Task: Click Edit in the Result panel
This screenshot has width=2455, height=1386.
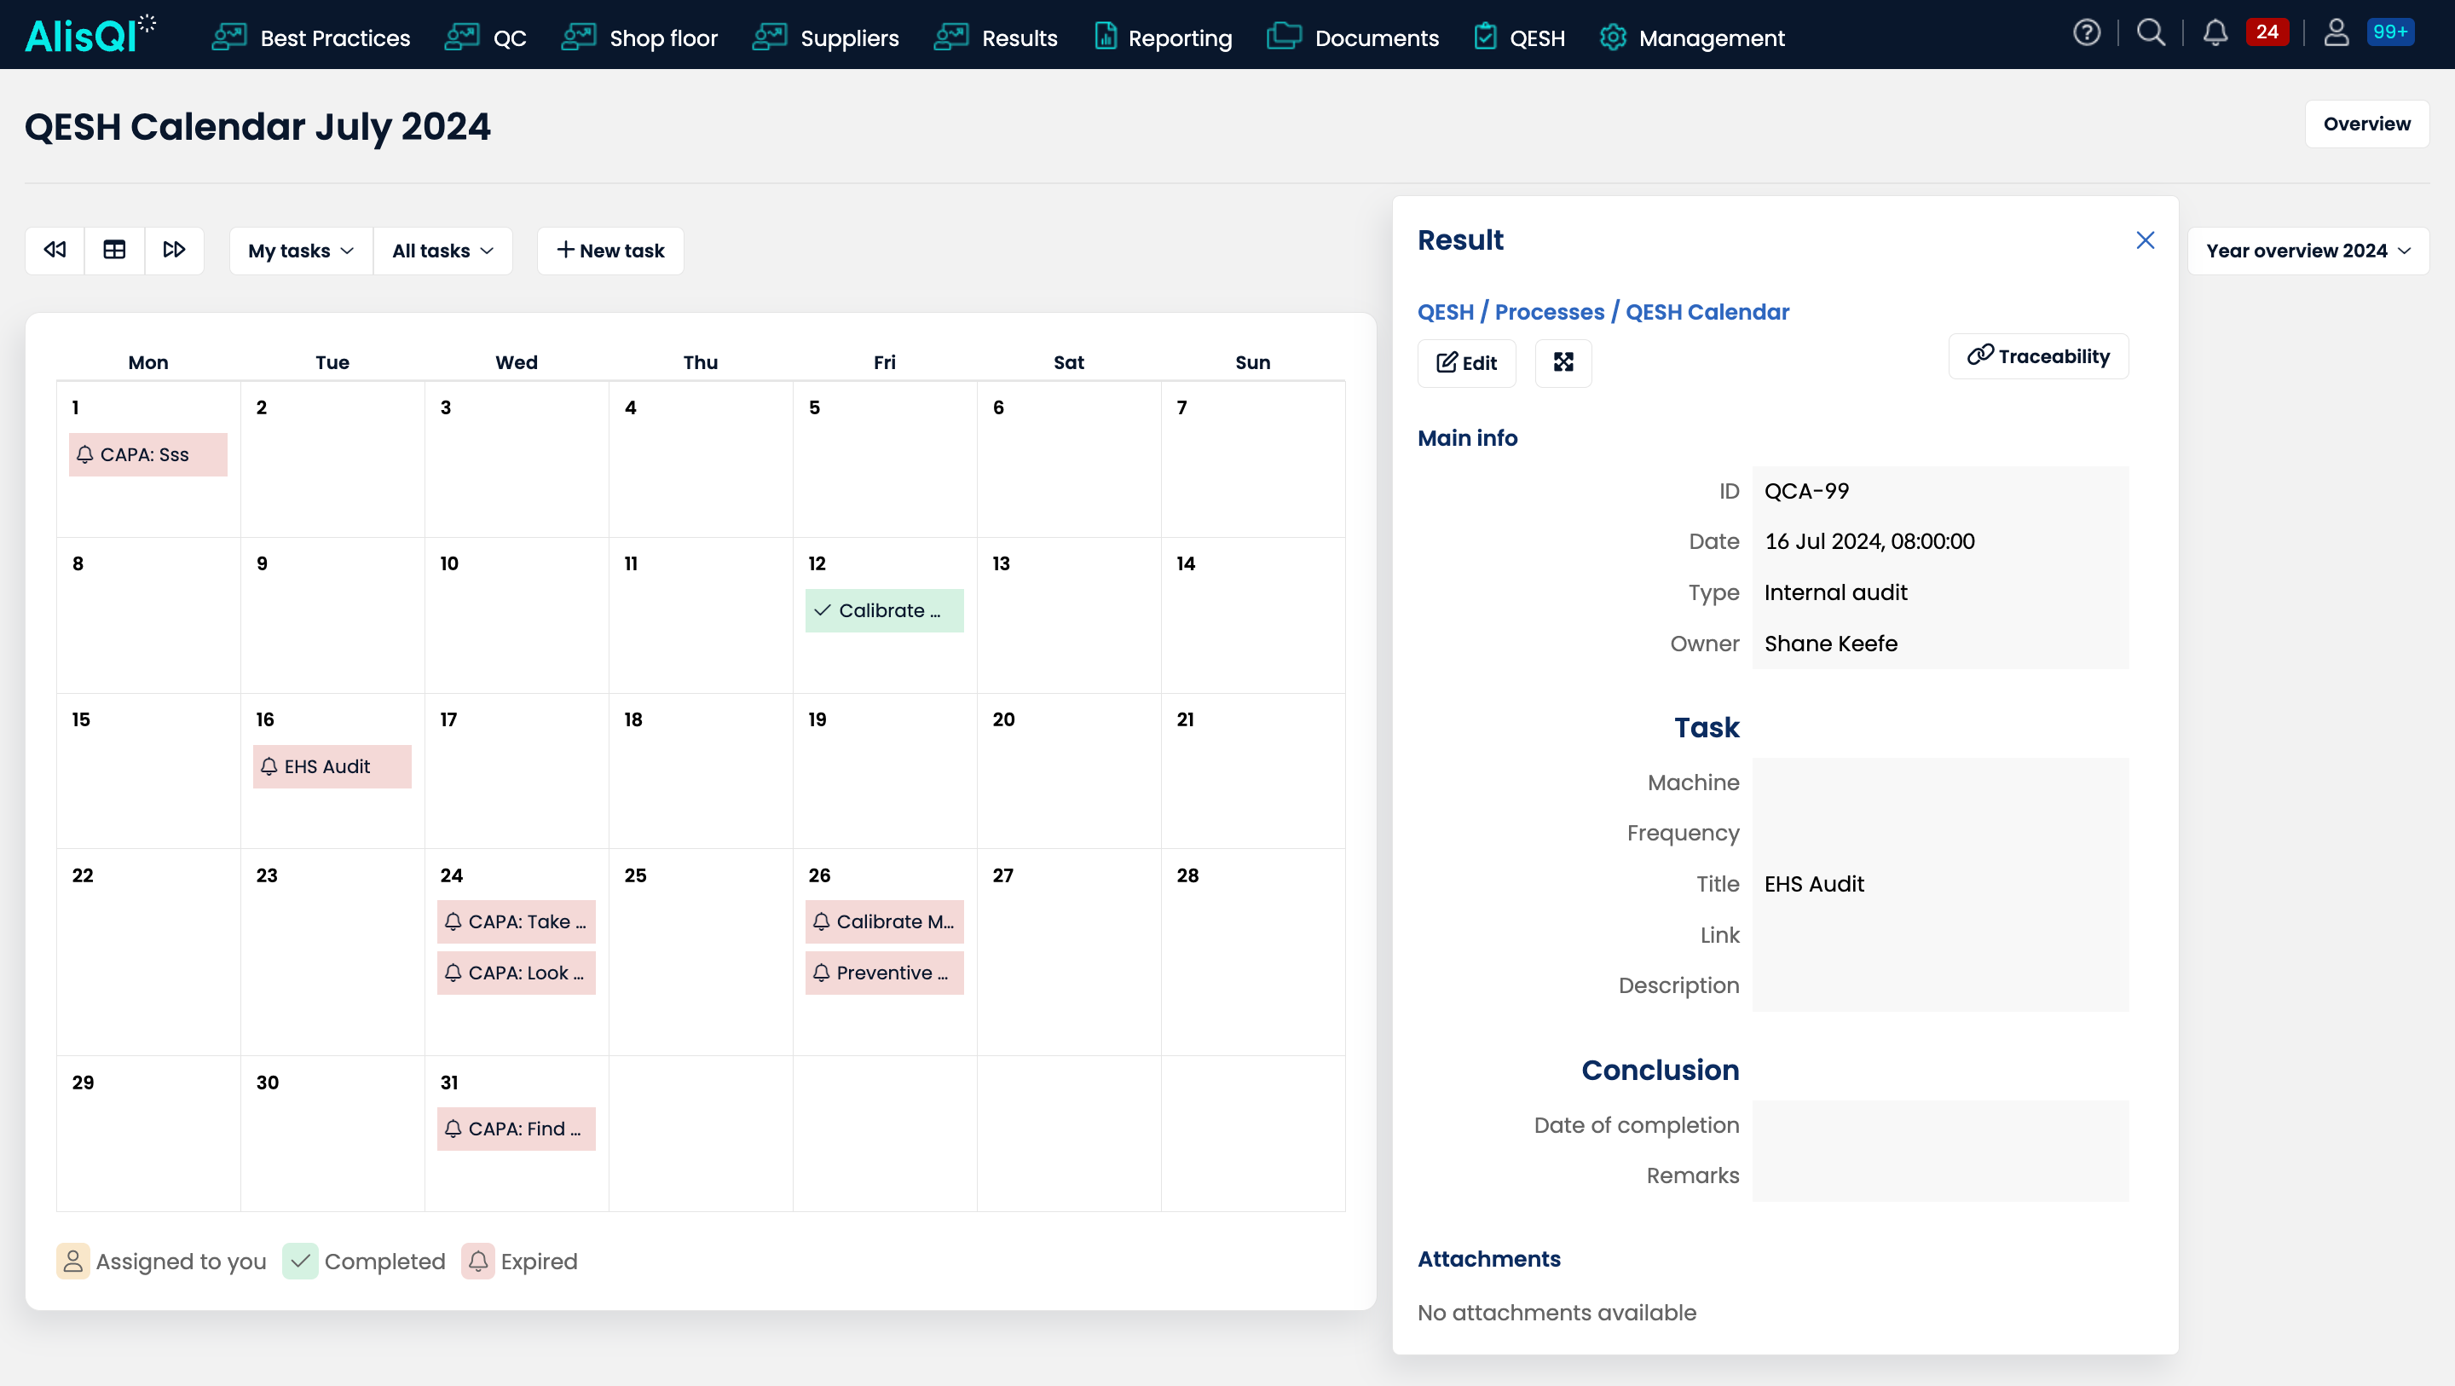Action: point(1466,363)
